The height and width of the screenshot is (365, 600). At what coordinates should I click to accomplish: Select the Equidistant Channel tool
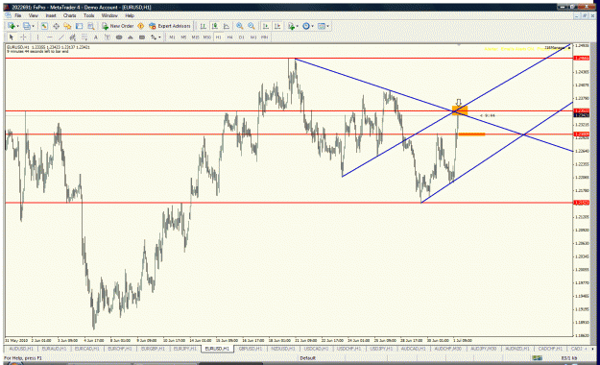72,37
